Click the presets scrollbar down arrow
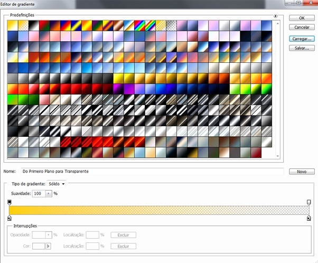 tap(278, 156)
